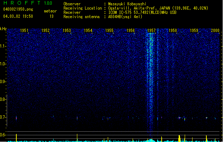This screenshot has height=142, width=223.
Task: Click the 1958 time axis label
Action: point(173,30)
